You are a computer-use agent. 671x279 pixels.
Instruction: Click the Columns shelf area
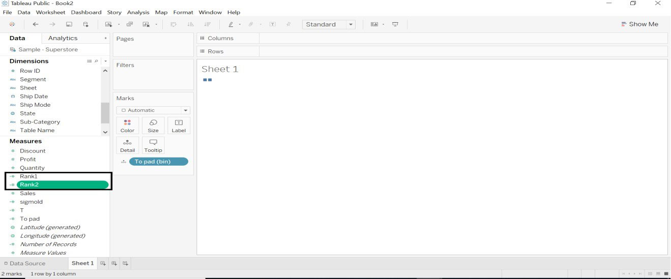(x=463, y=38)
